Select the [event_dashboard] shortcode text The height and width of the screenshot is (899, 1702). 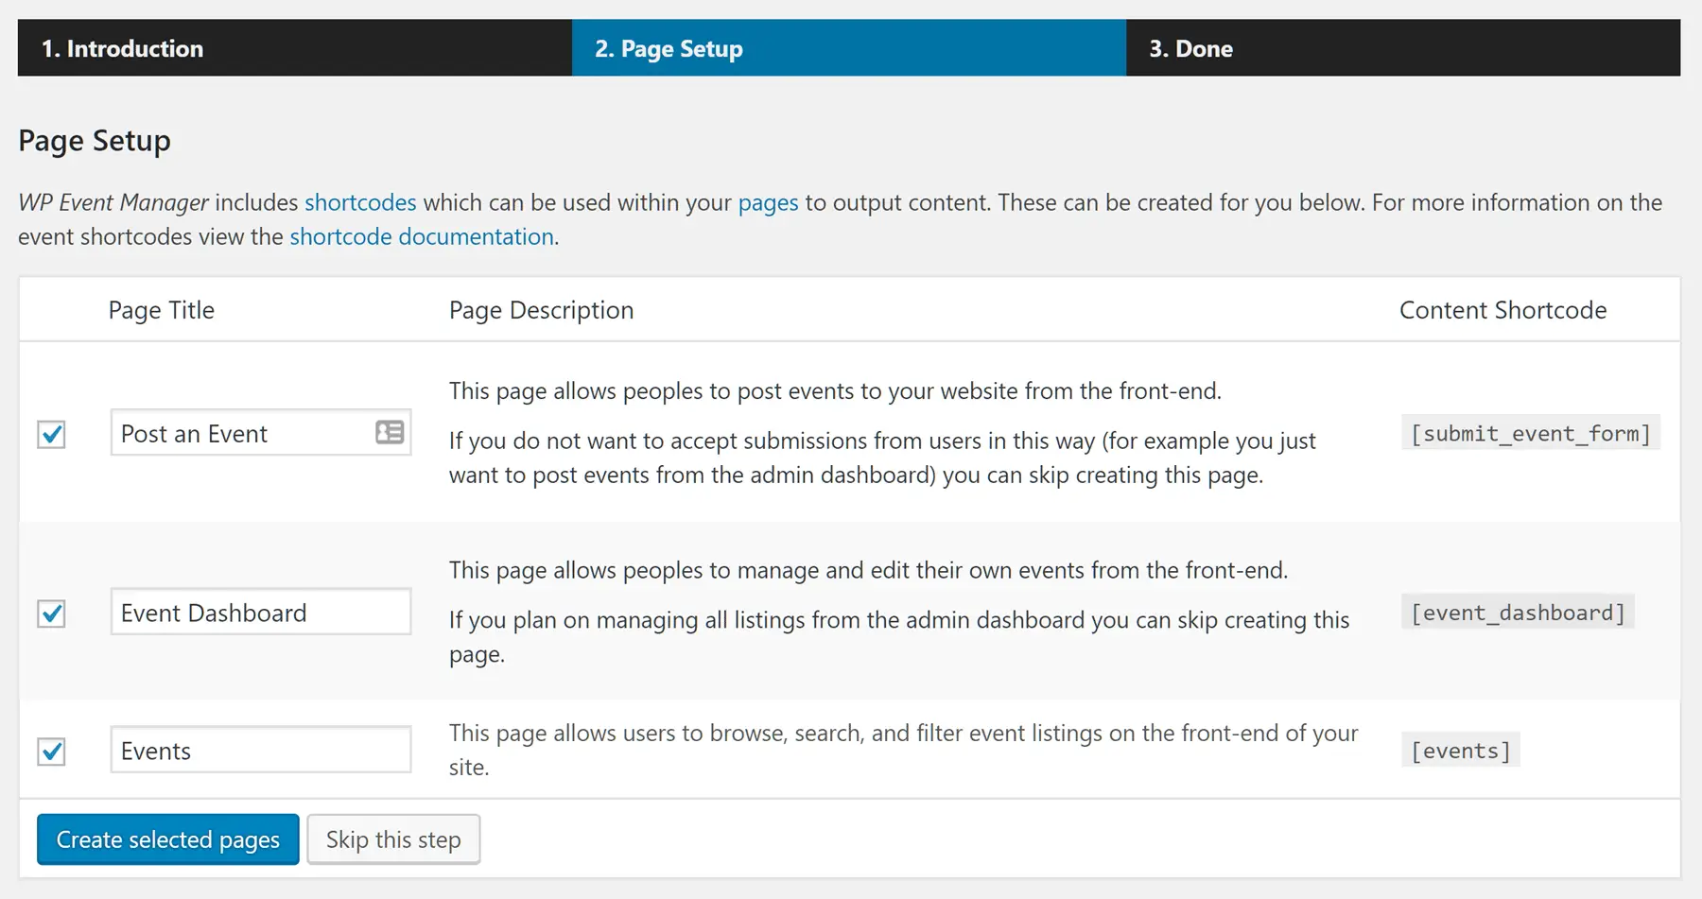point(1518,613)
